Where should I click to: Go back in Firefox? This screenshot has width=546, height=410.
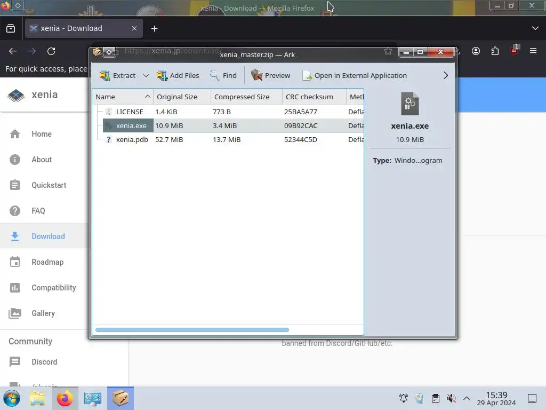[13, 51]
